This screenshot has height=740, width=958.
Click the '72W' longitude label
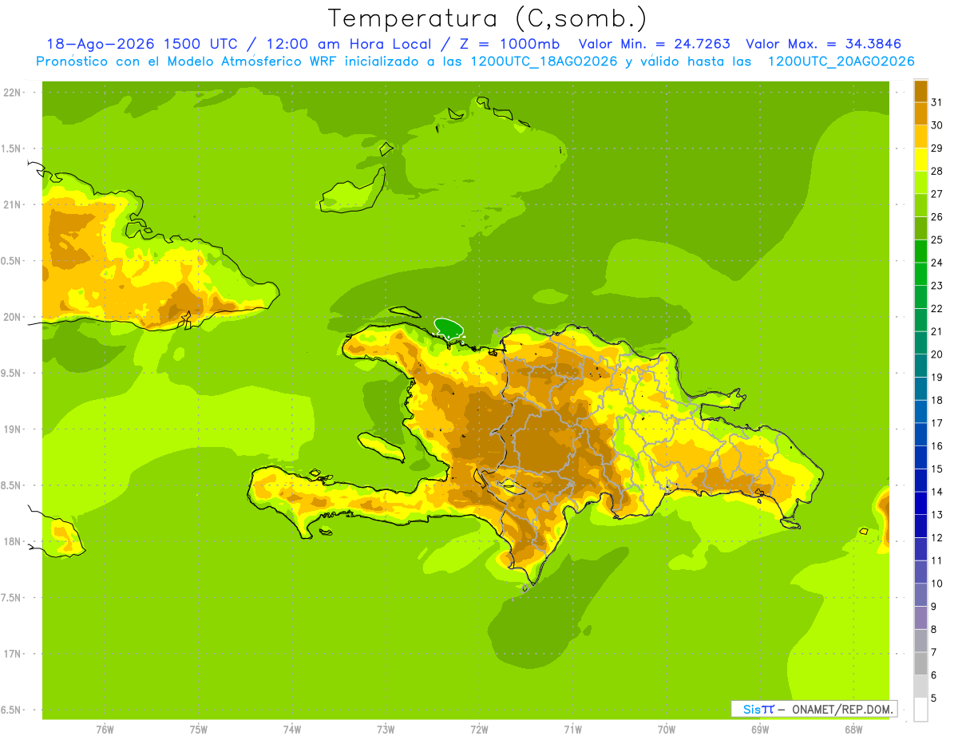point(479,730)
